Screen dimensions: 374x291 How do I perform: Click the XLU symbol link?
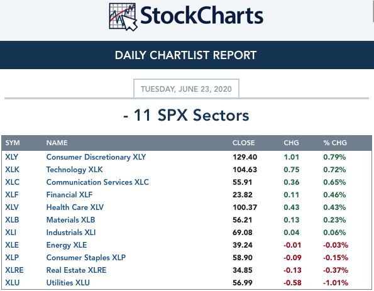[x=12, y=283]
